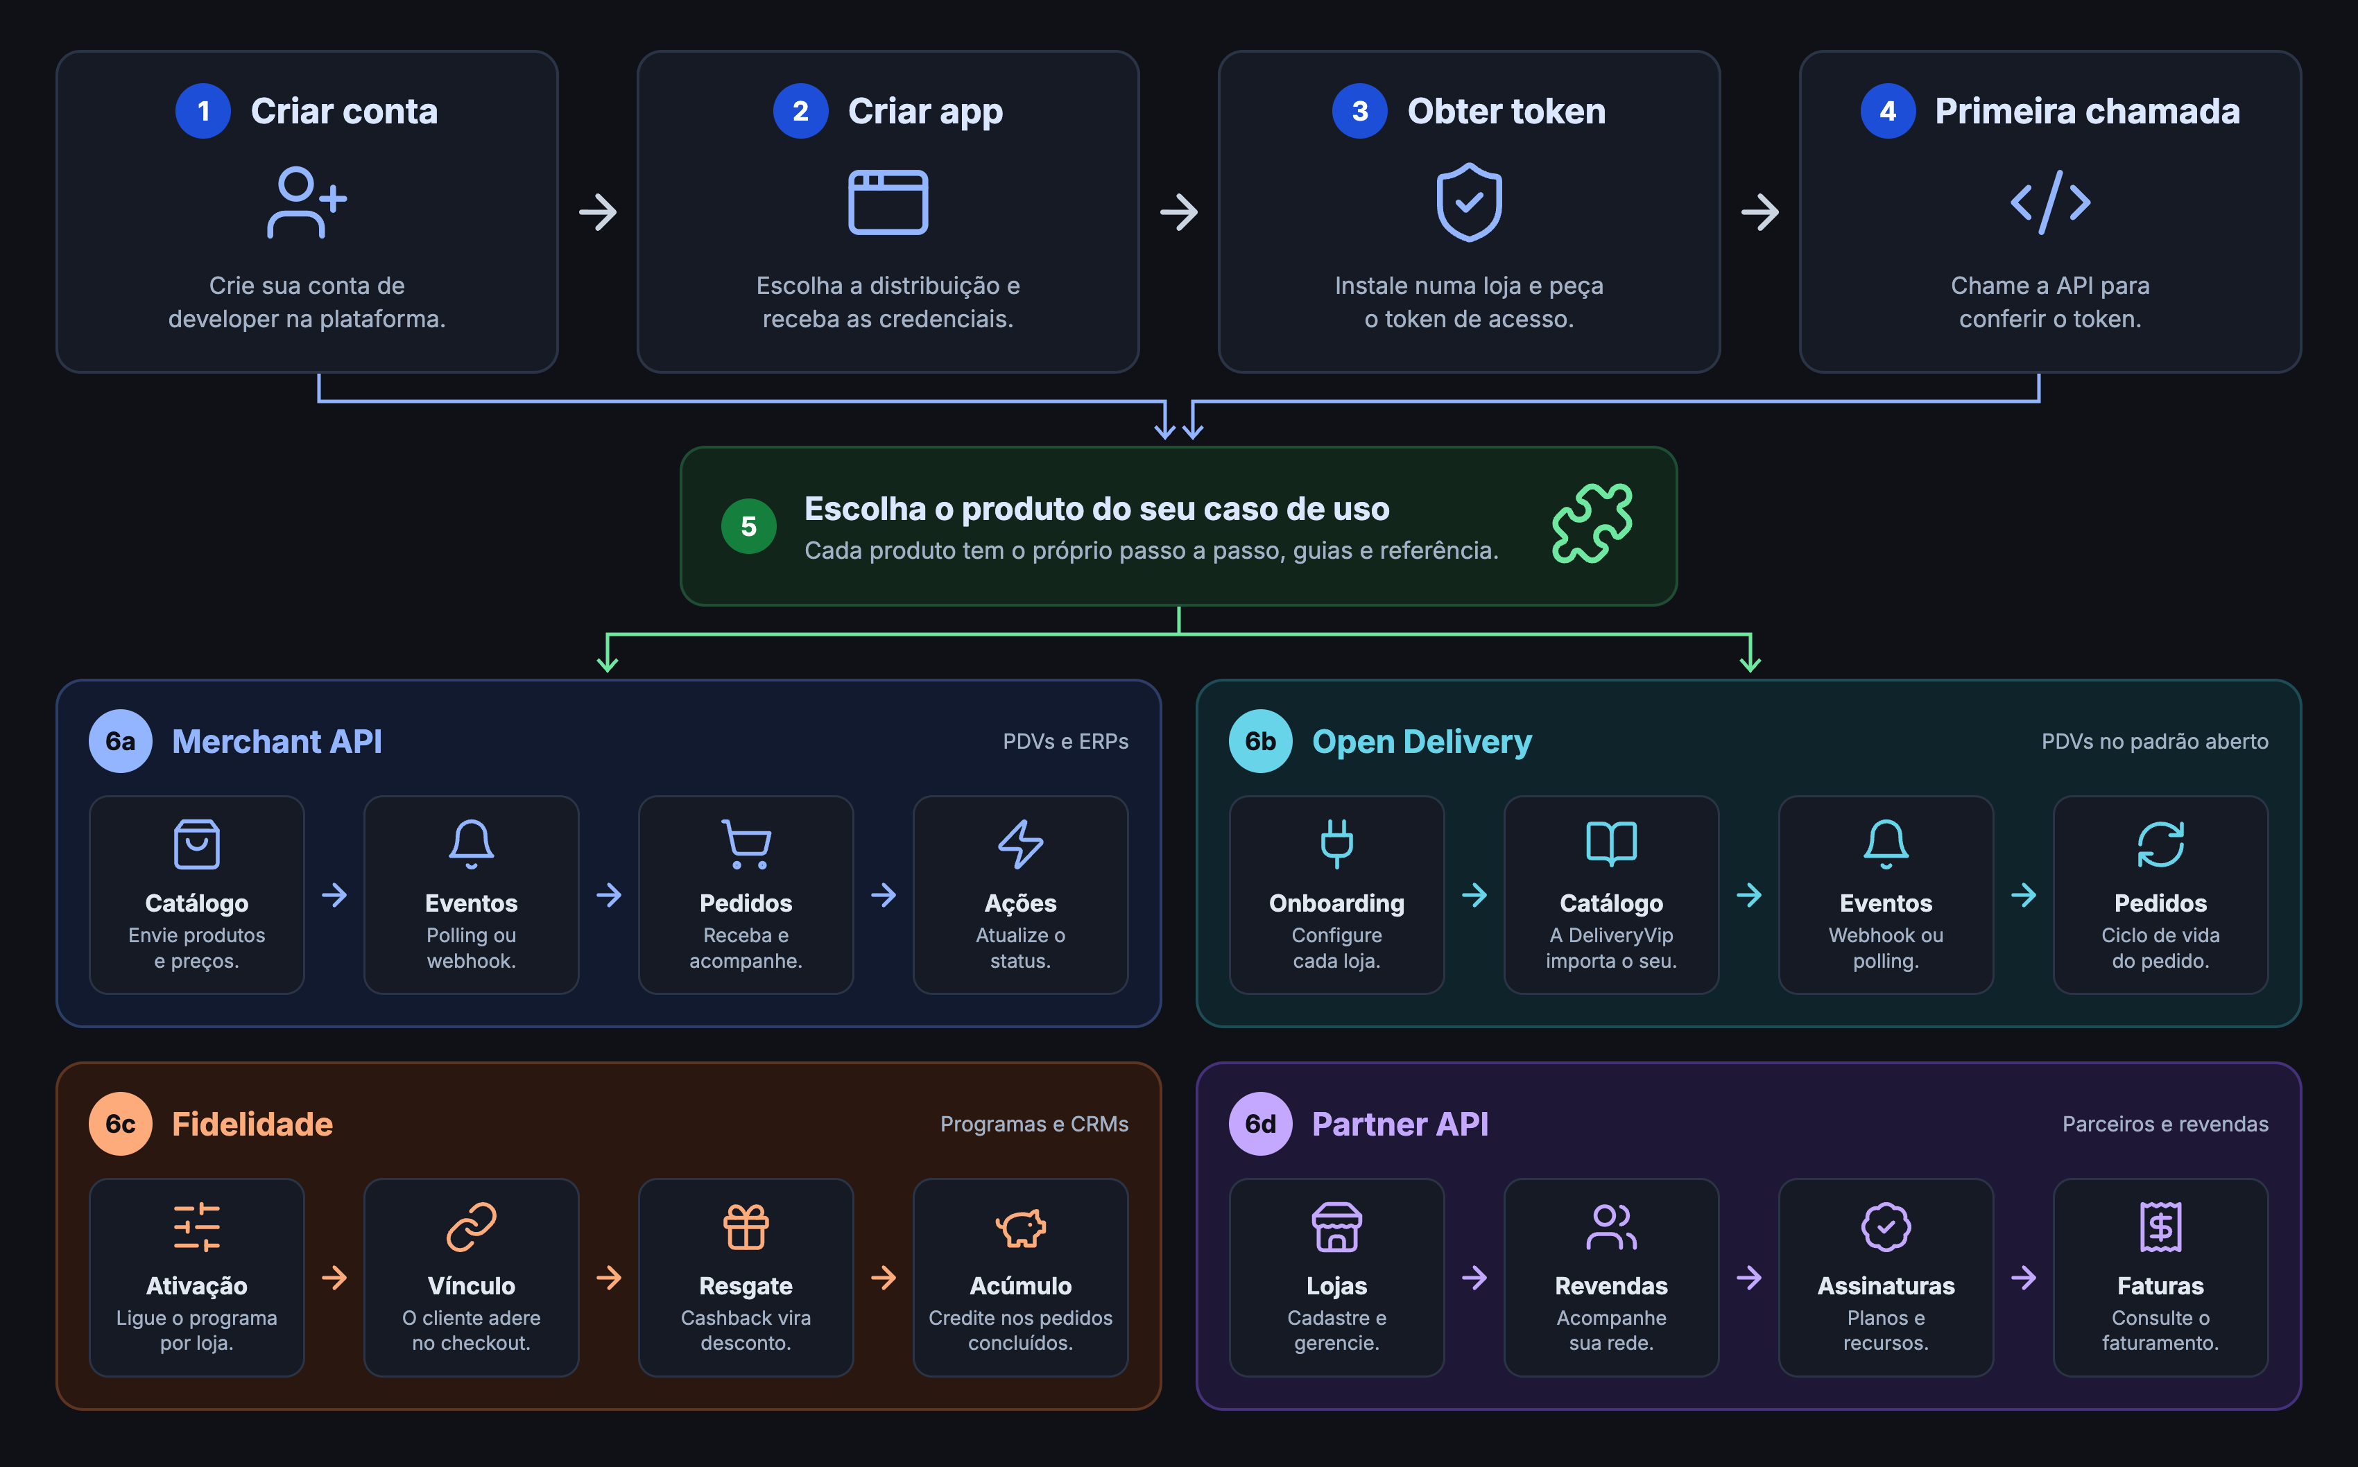The height and width of the screenshot is (1467, 2358).
Task: Click the plug icon above Onboarding
Action: pyautogui.click(x=1337, y=844)
